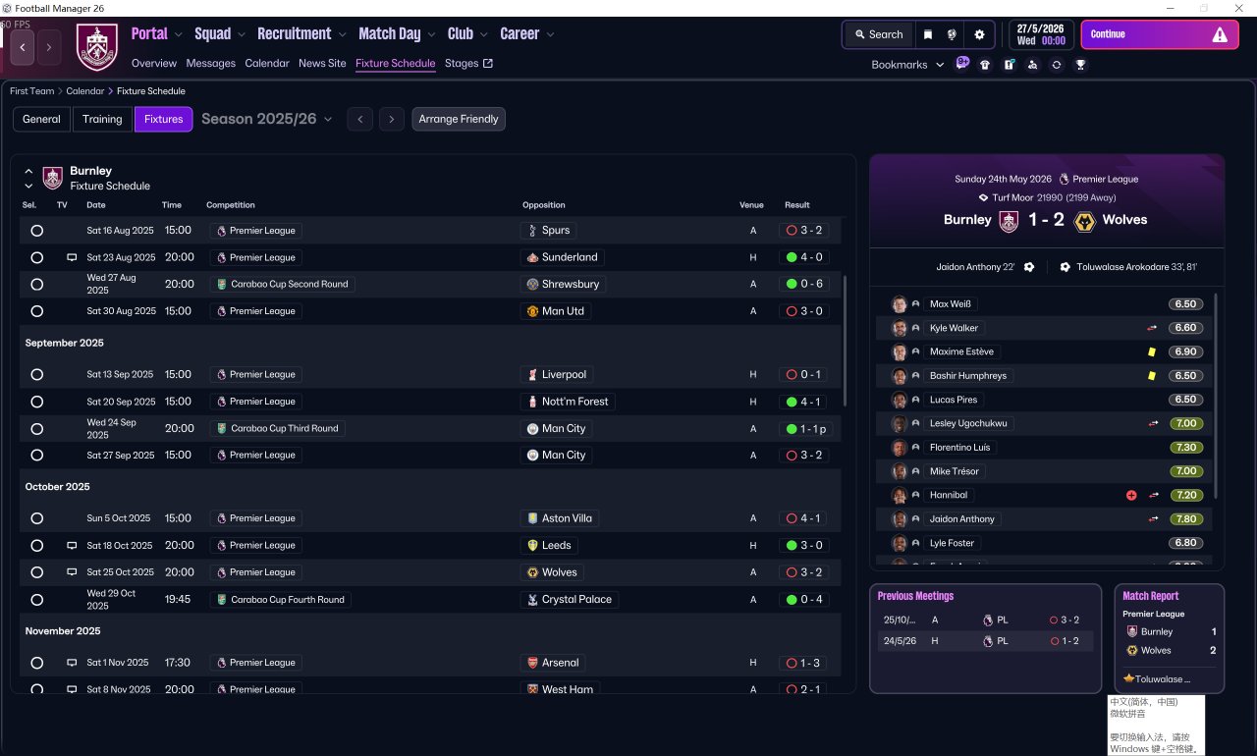1257x756 pixels.
Task: Open the trophy icon in the bookmarks row
Action: tap(1080, 65)
